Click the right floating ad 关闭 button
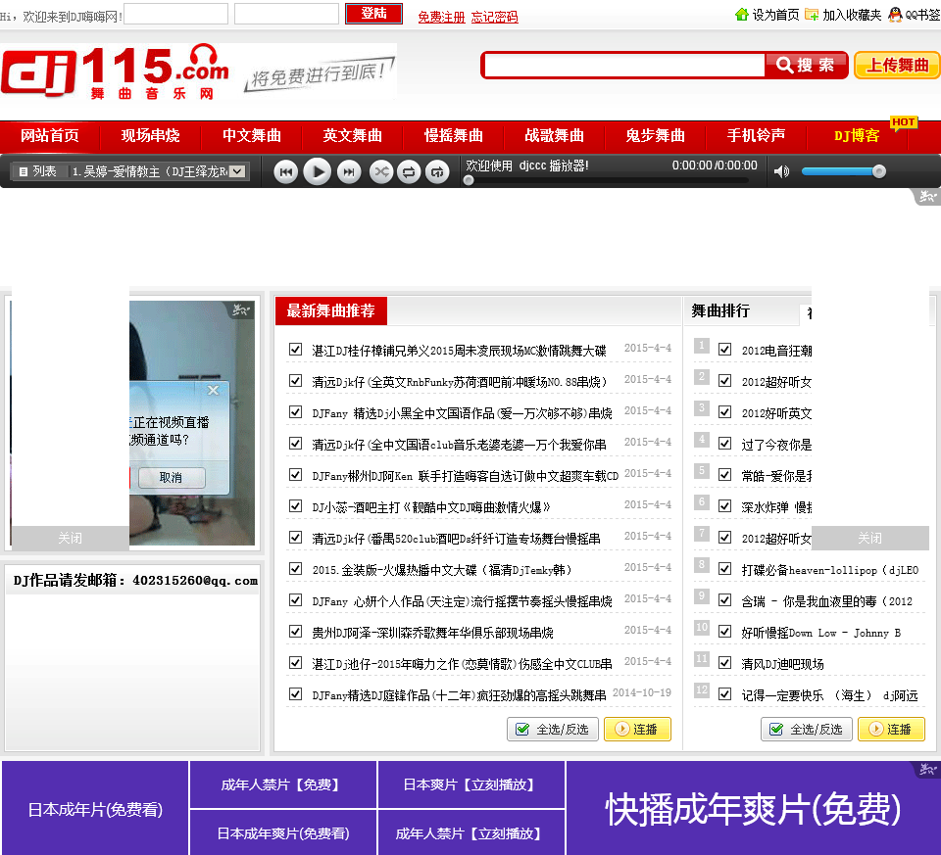Image resolution: width=941 pixels, height=855 pixels. pyautogui.click(x=870, y=538)
